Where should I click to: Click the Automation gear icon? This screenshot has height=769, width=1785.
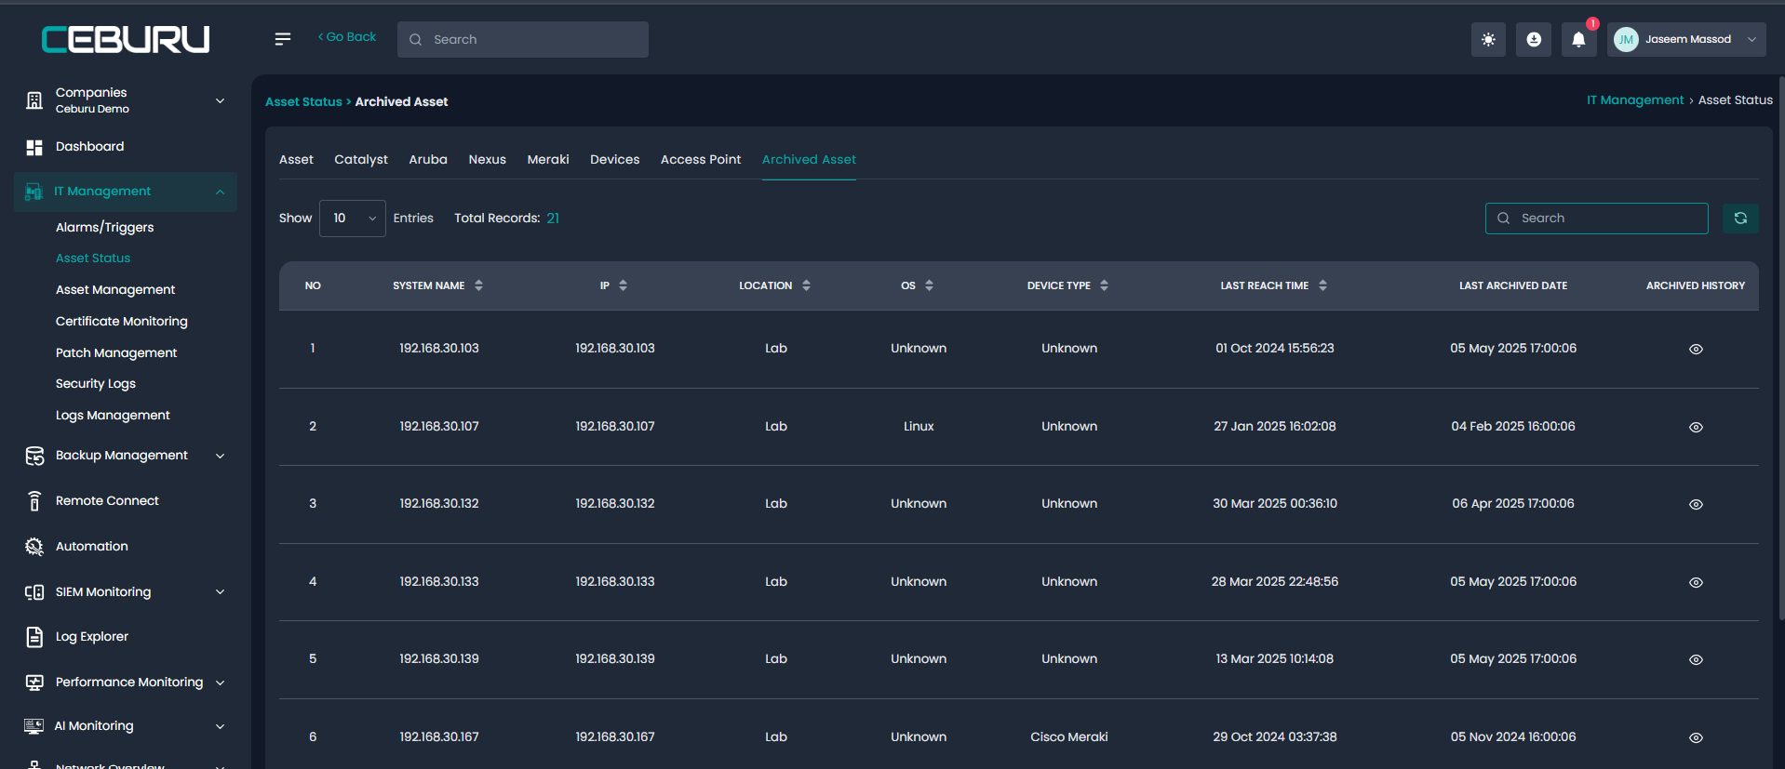coord(34,547)
